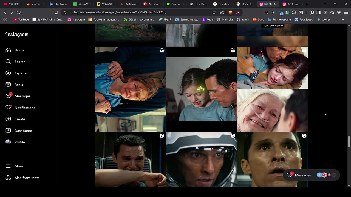The image size is (351, 197).
Task: Open Brave Rewards triangle icon
Action: pos(238,12)
